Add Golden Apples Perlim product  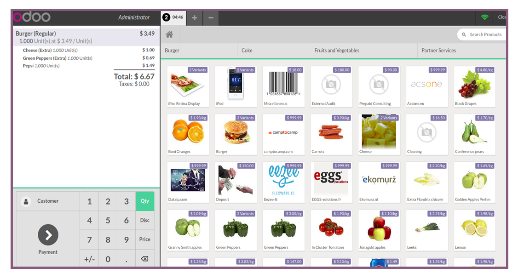(475, 182)
